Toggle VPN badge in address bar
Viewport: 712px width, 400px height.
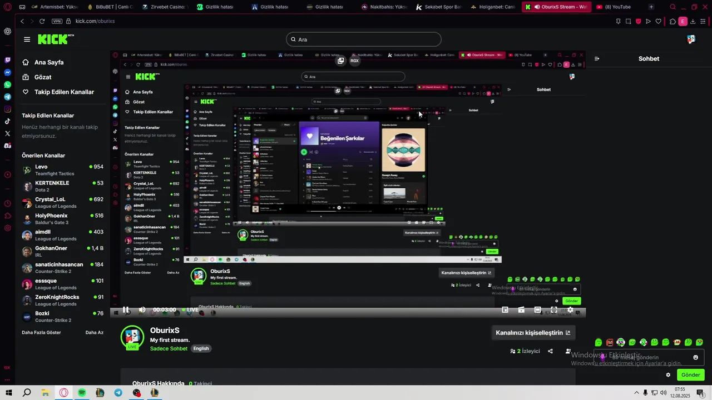[56, 21]
